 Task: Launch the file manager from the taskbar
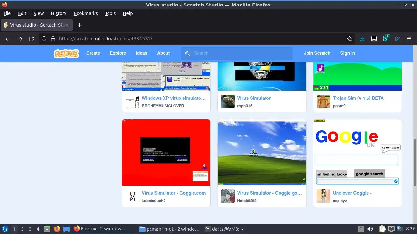point(47,229)
